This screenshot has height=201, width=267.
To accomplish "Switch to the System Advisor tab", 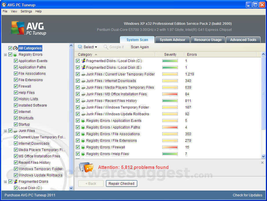I will 172,40.
